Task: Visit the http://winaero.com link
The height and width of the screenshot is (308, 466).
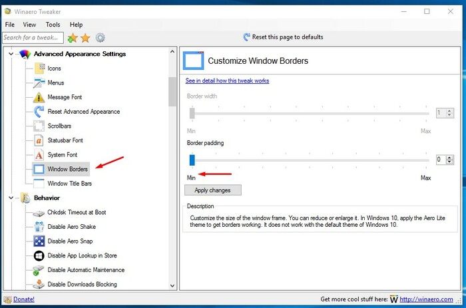Action: [426, 299]
